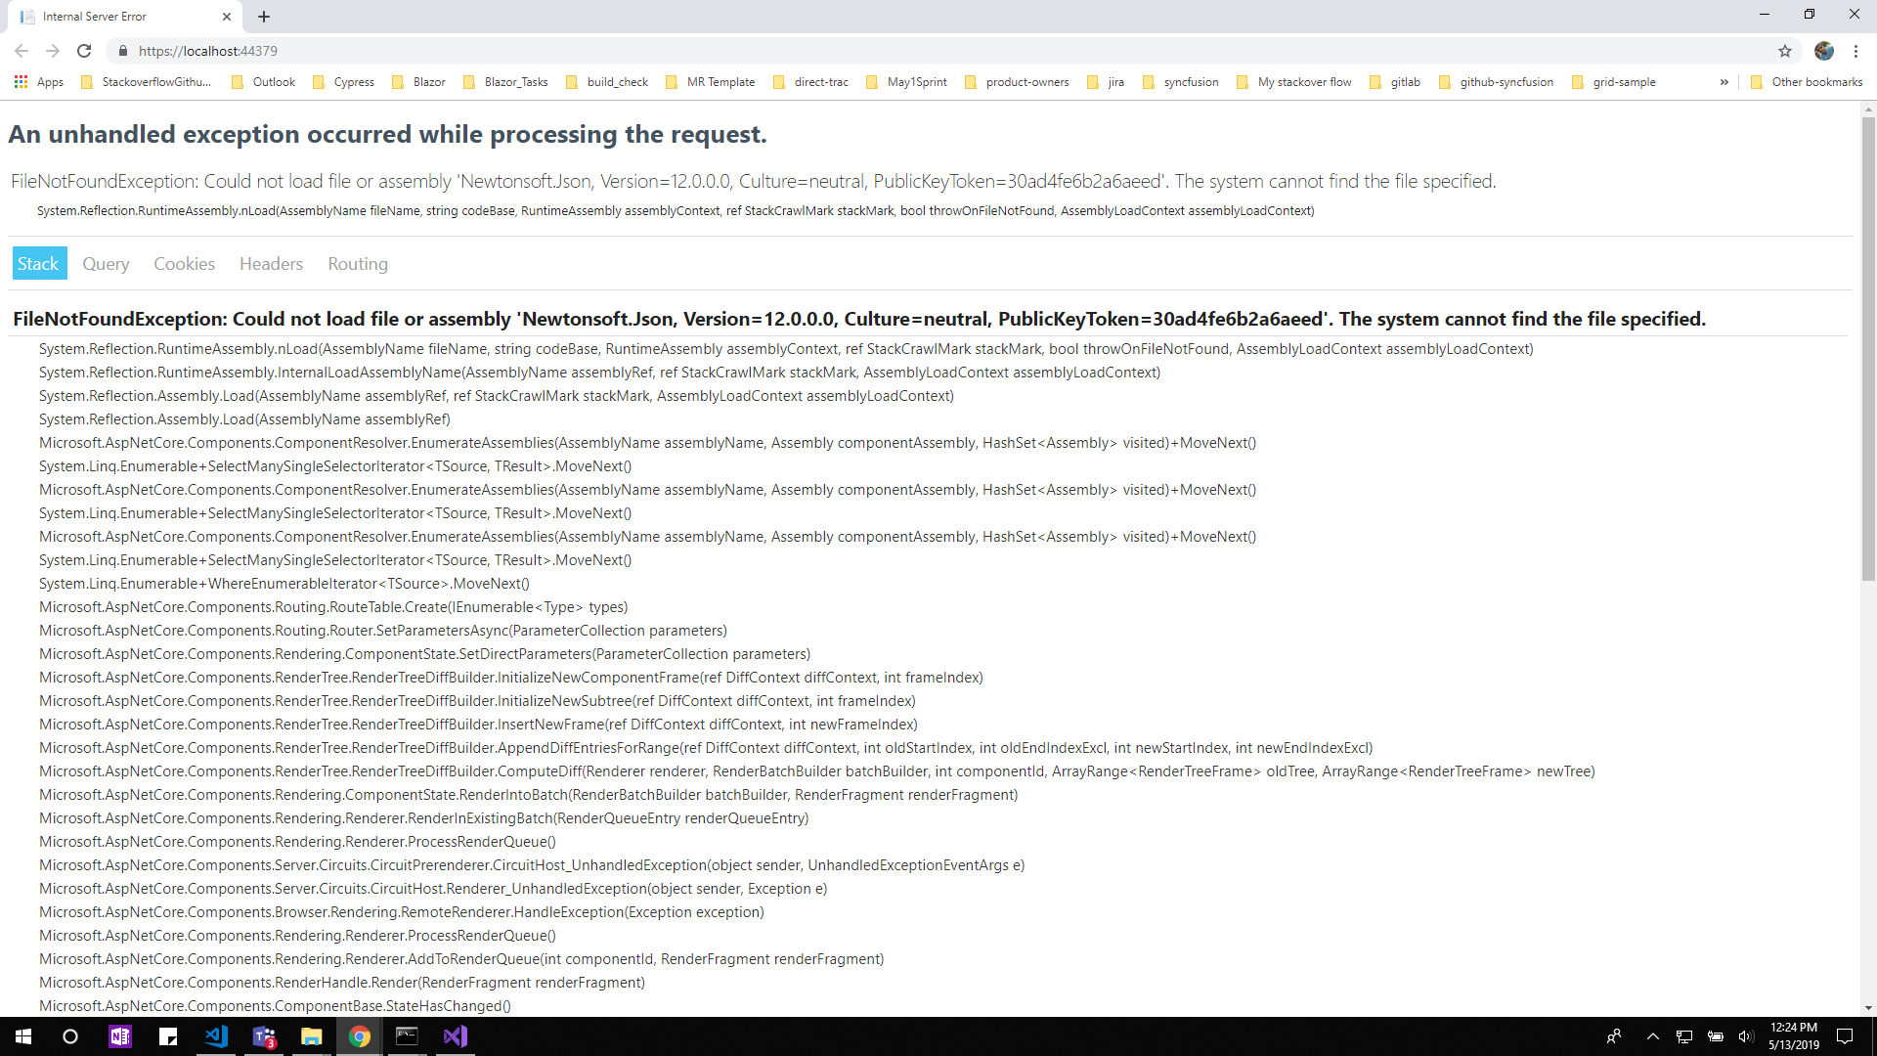Screen dimensions: 1877x1056
Task: Bookmark this page with the star icon
Action: [1785, 51]
